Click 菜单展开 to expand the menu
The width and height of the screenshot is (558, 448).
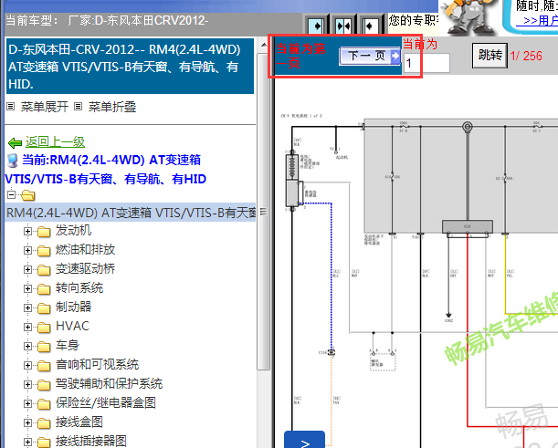coord(45,107)
